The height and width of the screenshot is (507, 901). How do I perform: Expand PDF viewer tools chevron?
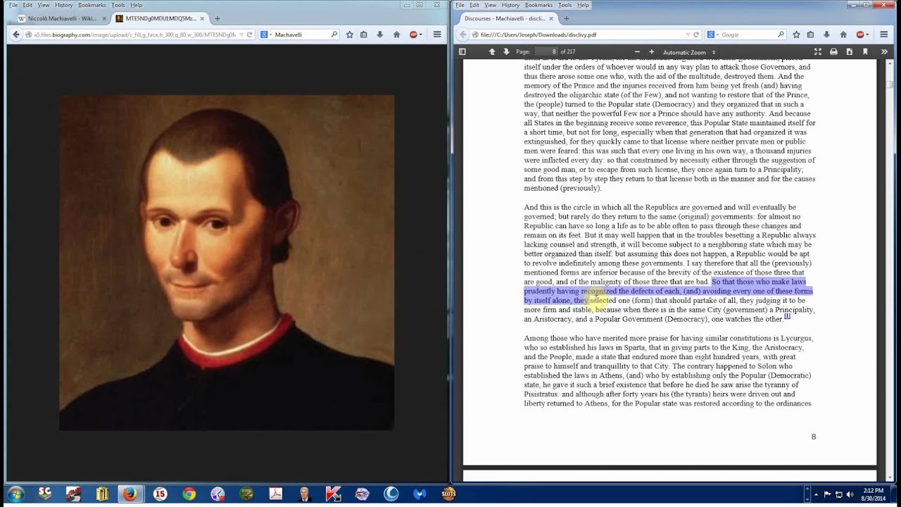click(884, 51)
